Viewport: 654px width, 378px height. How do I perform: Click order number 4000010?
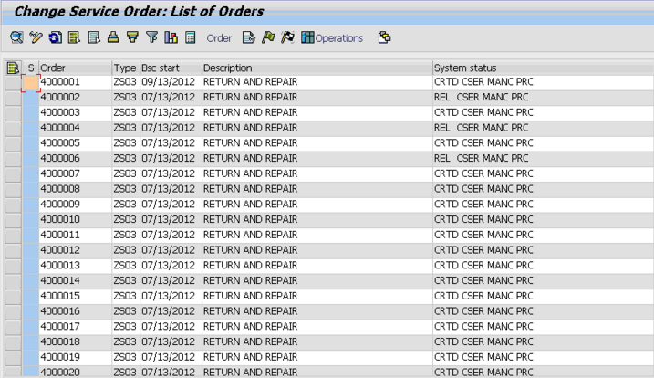(x=60, y=219)
